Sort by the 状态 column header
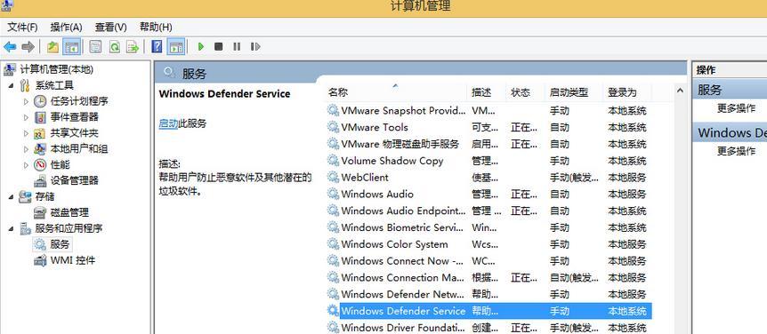Image resolution: width=767 pixels, height=334 pixels. coord(525,92)
